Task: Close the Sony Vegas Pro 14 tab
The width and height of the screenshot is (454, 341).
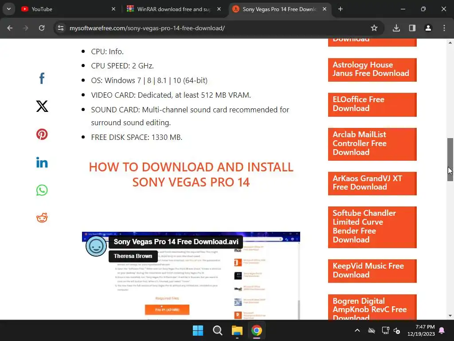Action: point(325,9)
